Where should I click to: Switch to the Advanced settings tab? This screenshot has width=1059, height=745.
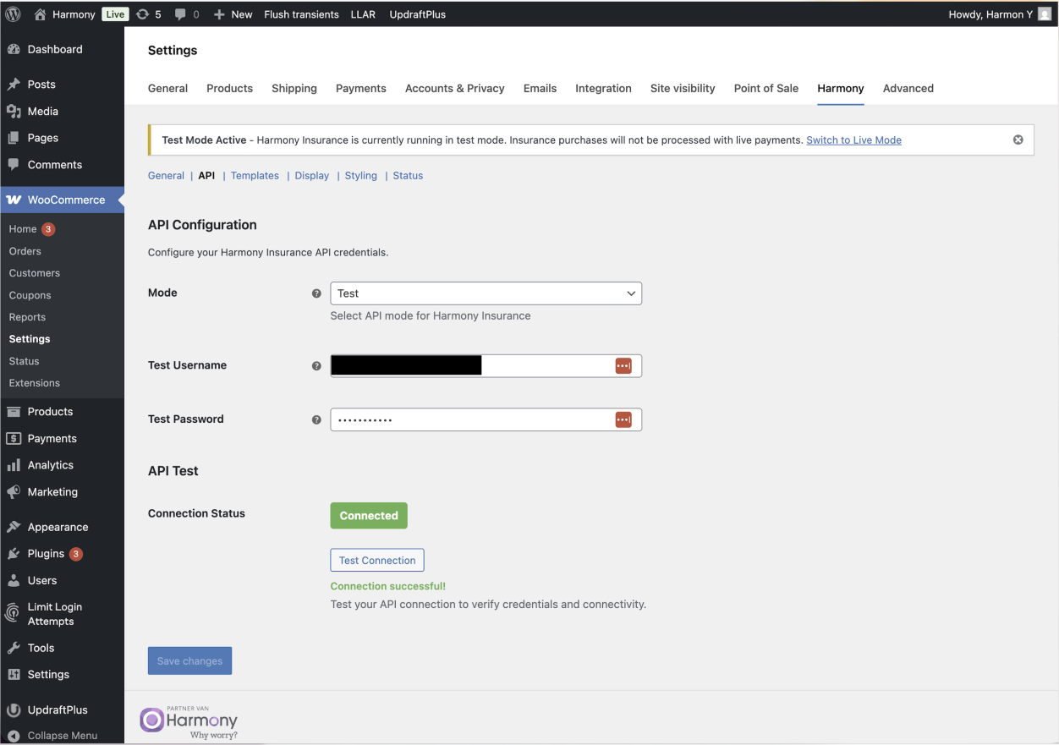[908, 88]
